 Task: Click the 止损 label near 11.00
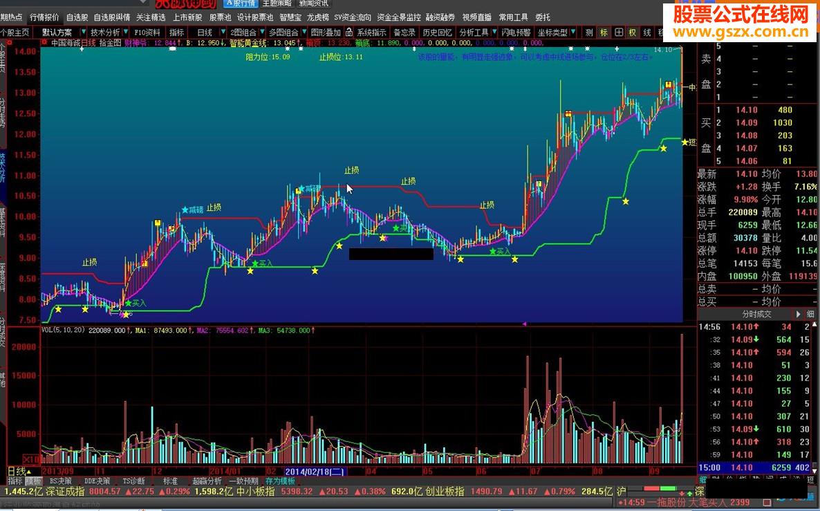[351, 170]
